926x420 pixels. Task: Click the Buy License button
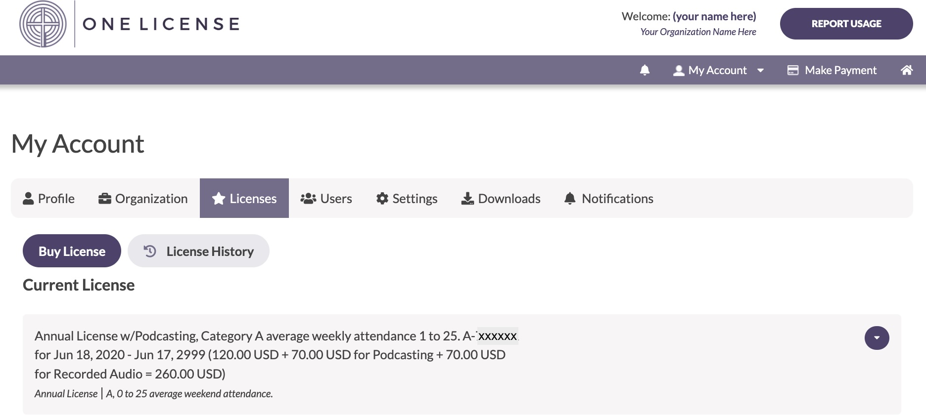(x=72, y=251)
